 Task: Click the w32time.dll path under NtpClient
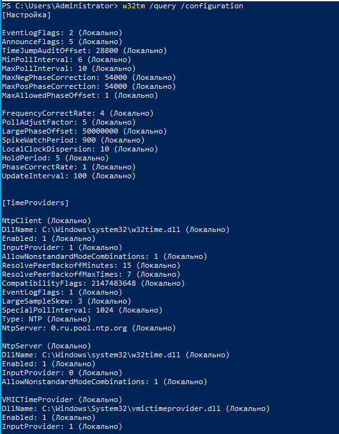point(111,229)
